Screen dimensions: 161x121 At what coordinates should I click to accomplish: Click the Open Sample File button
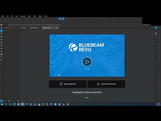pyautogui.click(x=68, y=84)
